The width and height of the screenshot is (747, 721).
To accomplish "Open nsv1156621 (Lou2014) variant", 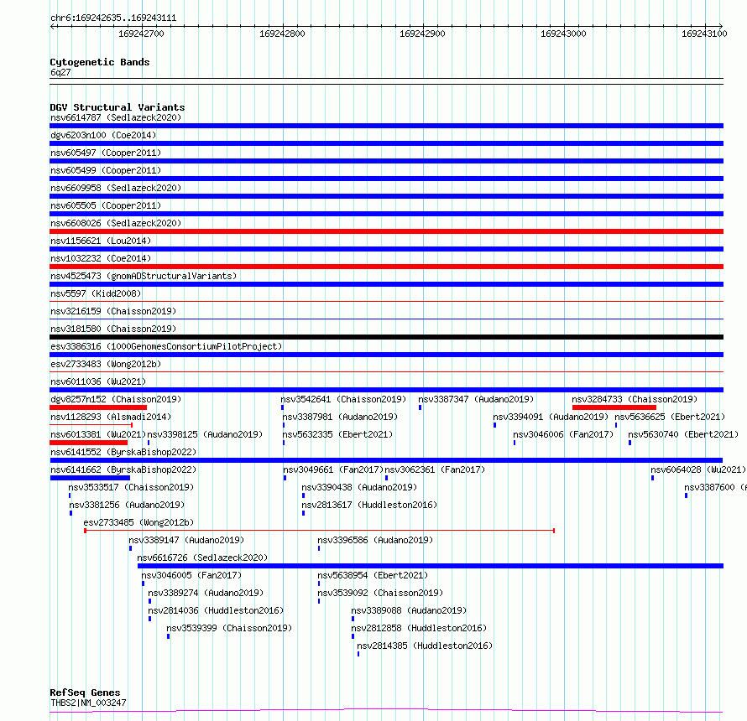I will 101,241.
